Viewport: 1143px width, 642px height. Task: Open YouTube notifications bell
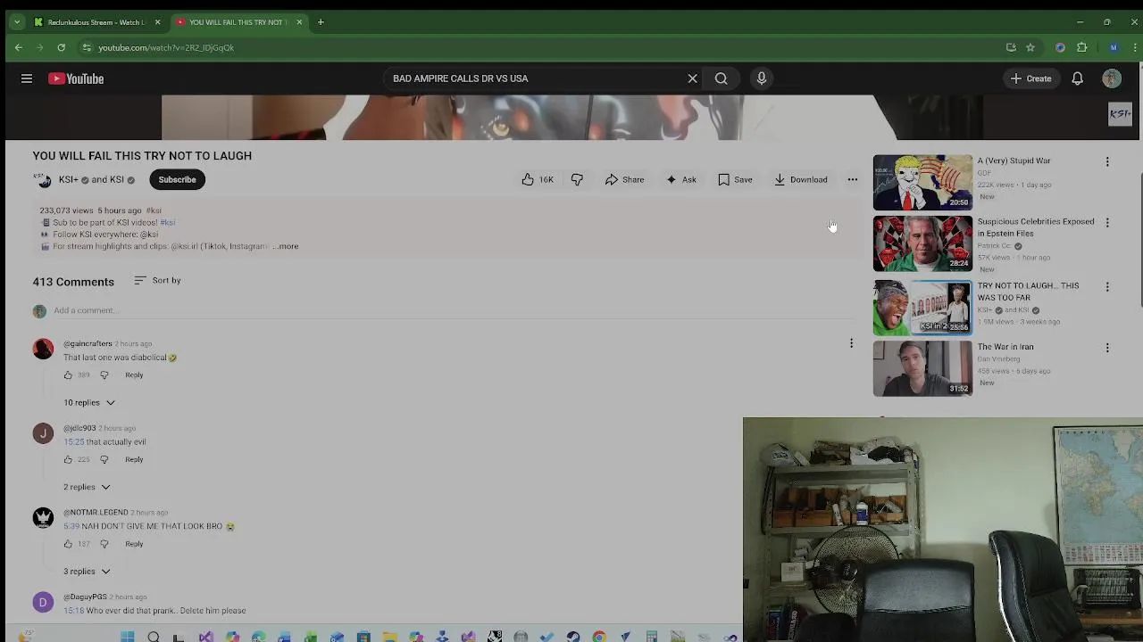click(x=1078, y=78)
